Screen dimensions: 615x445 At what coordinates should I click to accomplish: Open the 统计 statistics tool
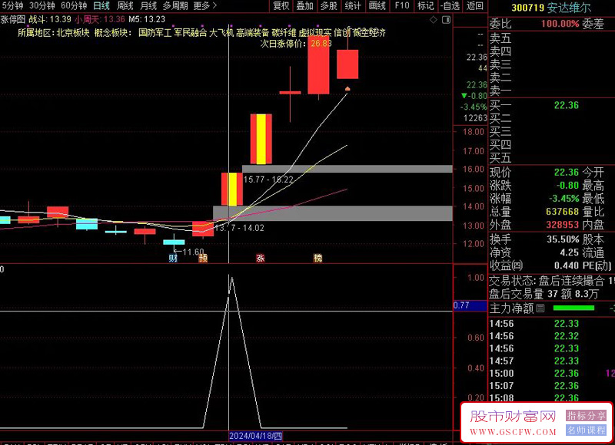click(x=353, y=5)
